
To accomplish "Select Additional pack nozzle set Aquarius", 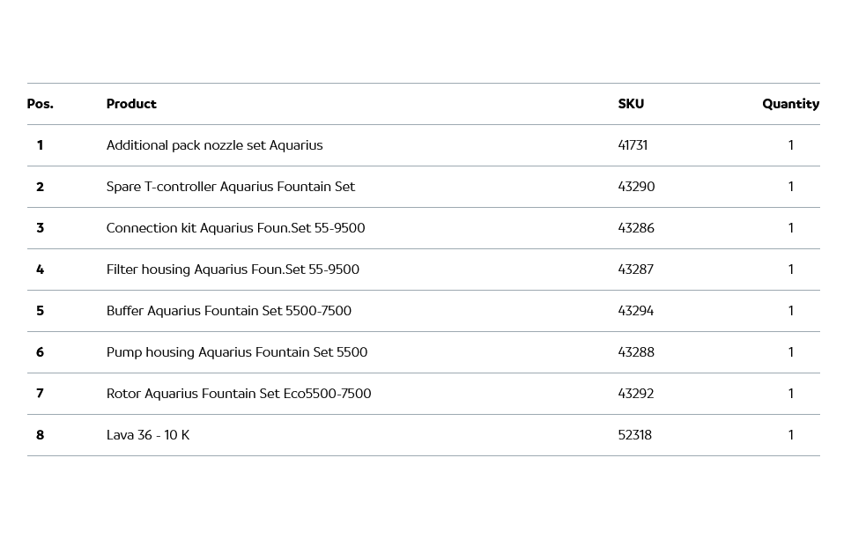I will (x=214, y=145).
